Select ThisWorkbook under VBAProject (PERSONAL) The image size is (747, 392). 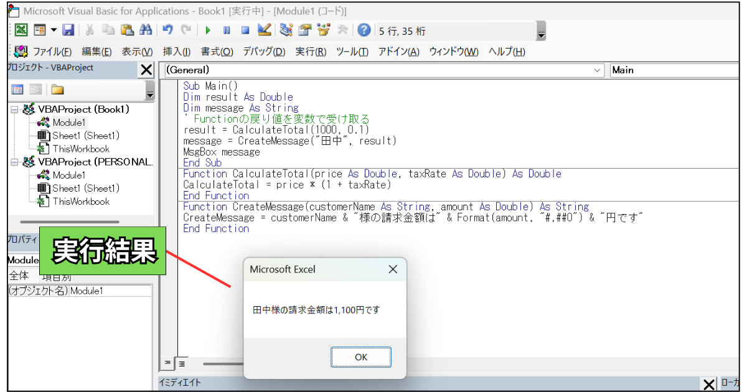(81, 202)
